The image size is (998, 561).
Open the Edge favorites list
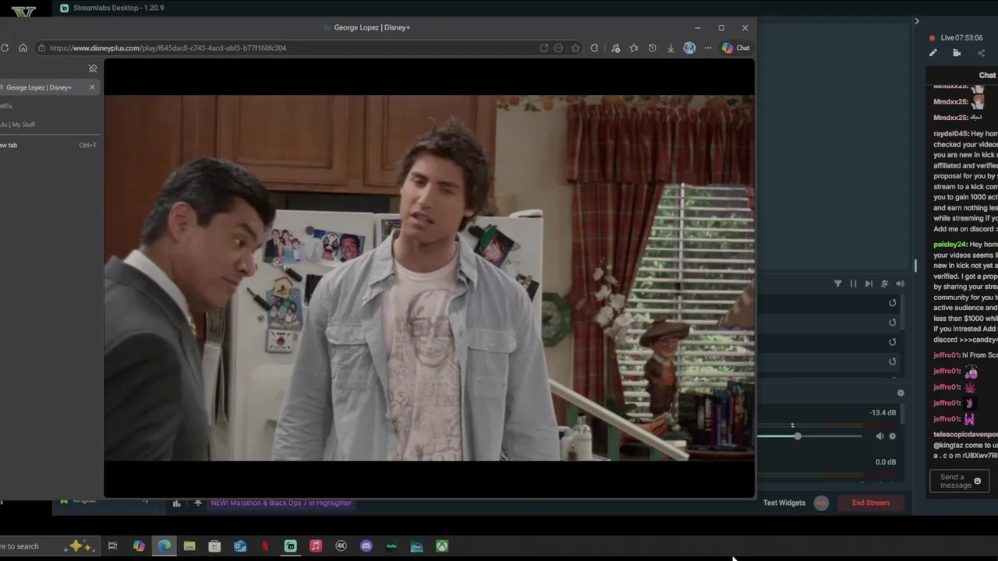pyautogui.click(x=634, y=48)
